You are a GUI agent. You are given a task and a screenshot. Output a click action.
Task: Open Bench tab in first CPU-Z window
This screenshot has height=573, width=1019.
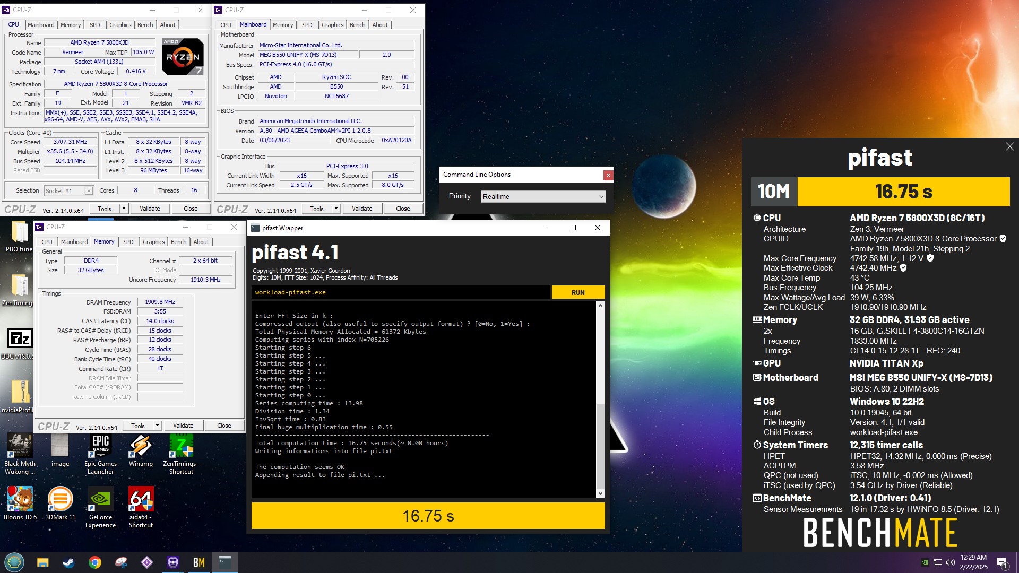(145, 25)
